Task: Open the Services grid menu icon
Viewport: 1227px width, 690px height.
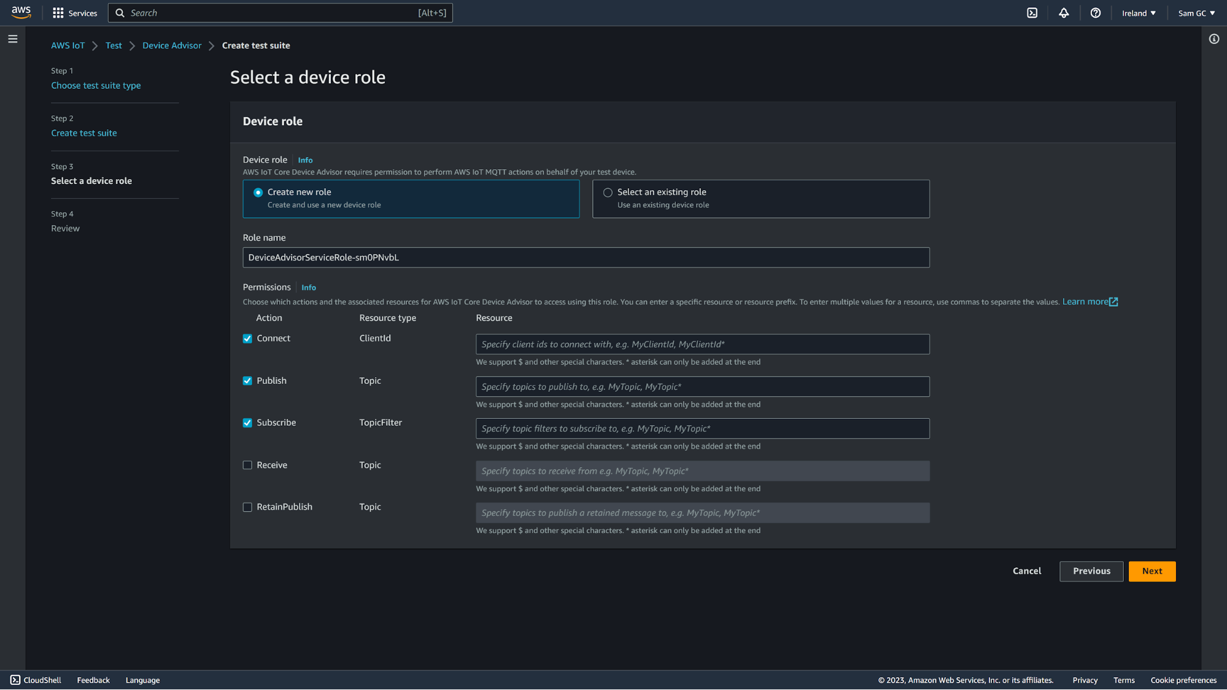Action: 58,13
